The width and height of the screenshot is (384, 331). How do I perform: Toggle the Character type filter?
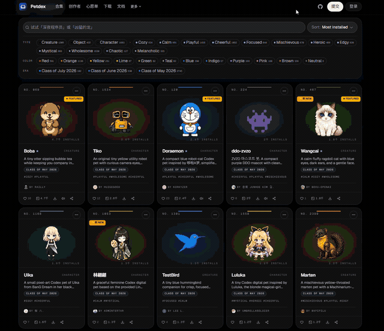(111, 42)
